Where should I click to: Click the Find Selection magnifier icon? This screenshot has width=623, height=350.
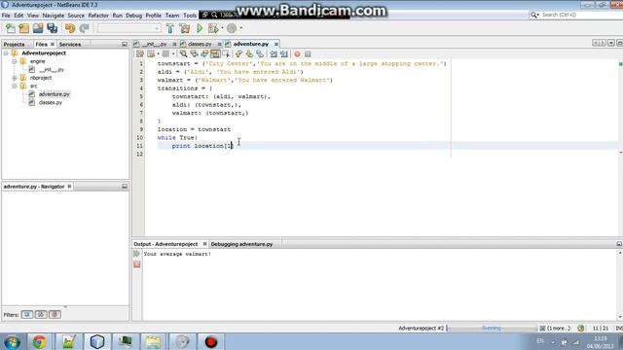click(x=183, y=54)
